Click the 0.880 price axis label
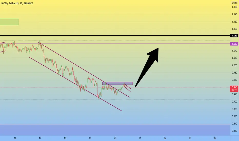Screen dimensions: 239x141 [x=234, y=109]
